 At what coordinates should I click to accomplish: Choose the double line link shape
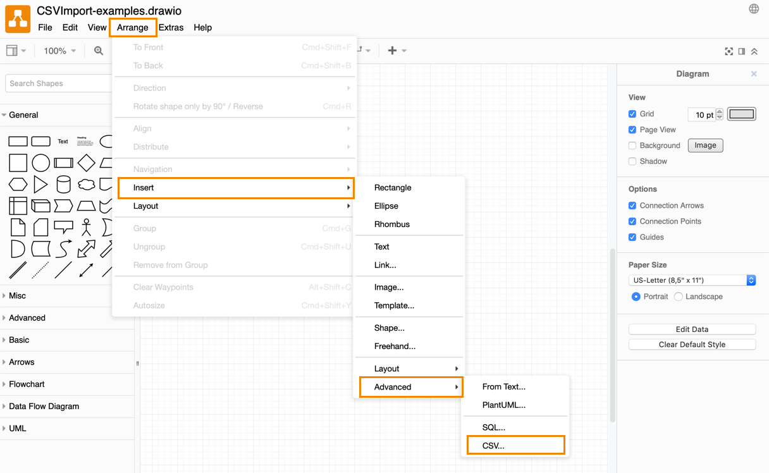click(18, 271)
